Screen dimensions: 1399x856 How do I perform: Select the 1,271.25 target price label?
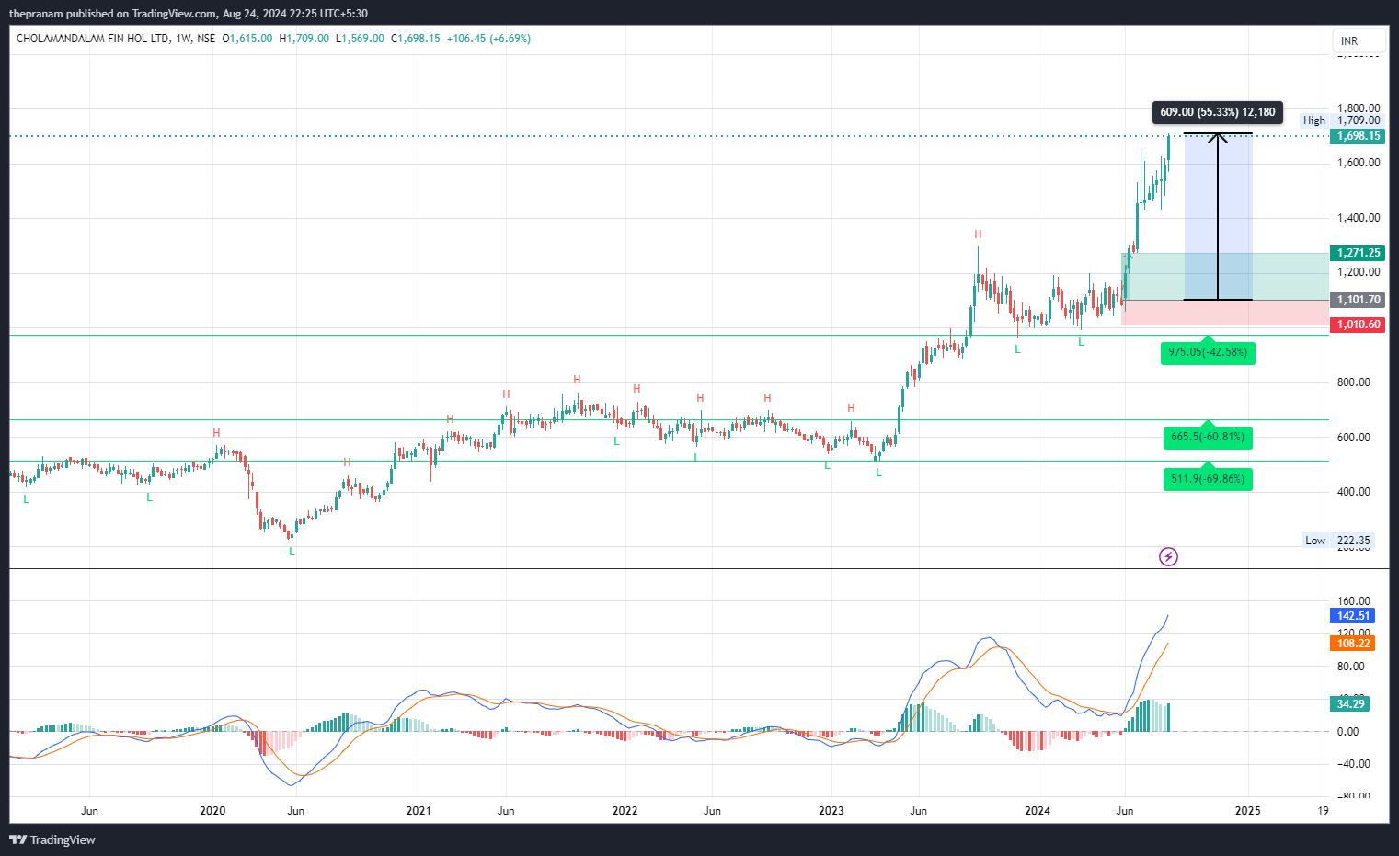(1358, 253)
